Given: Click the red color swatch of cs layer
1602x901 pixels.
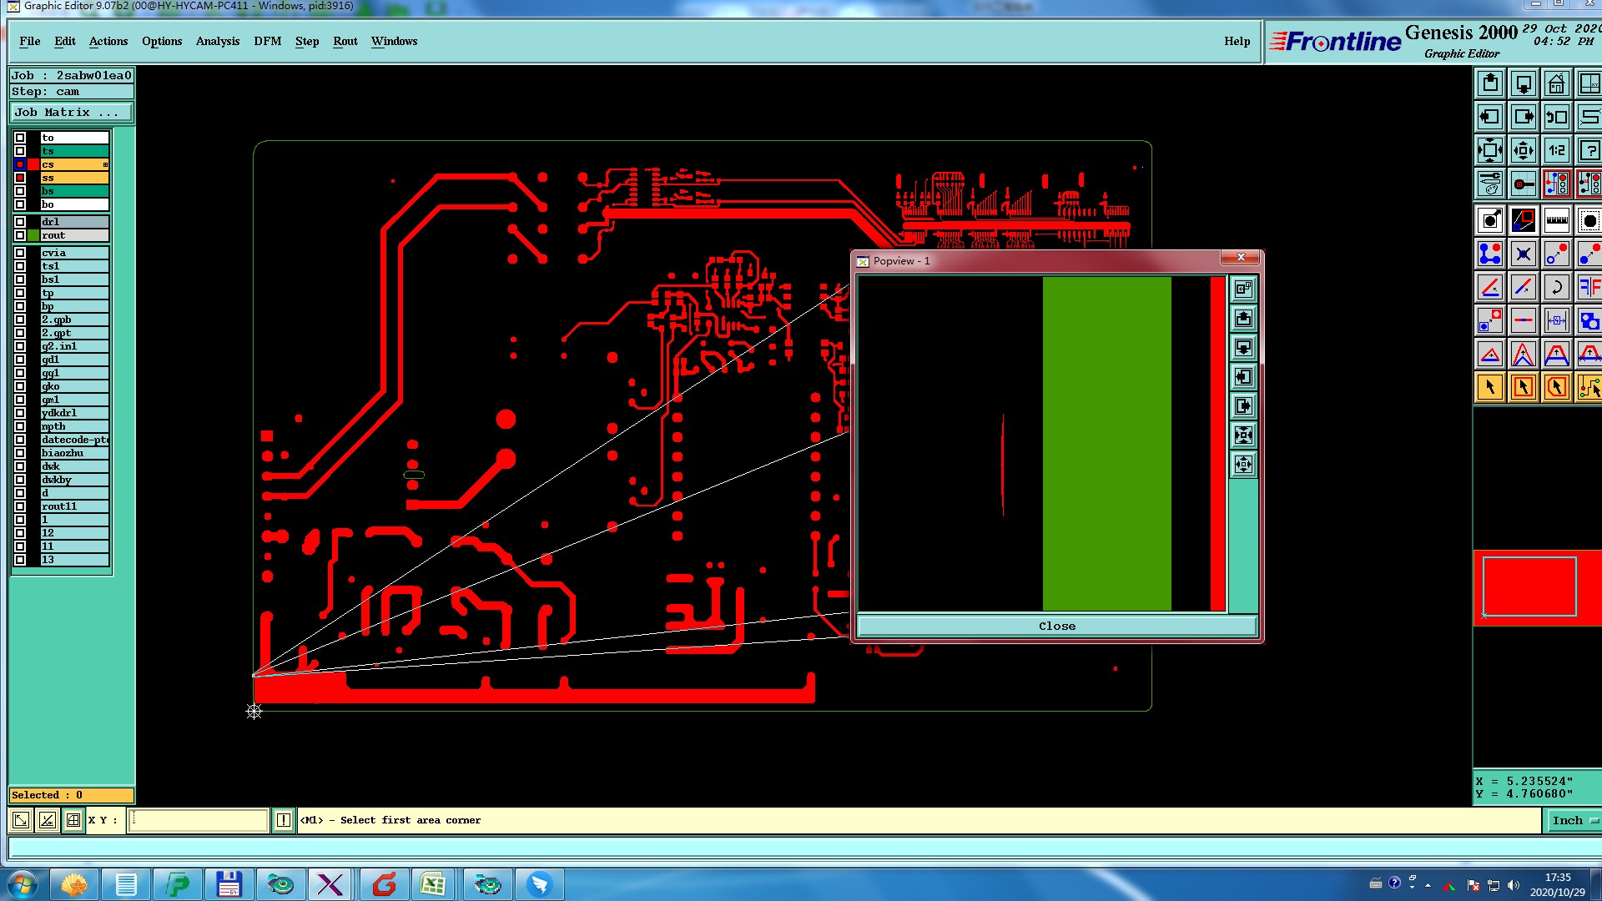Looking at the screenshot, I should 33,164.
